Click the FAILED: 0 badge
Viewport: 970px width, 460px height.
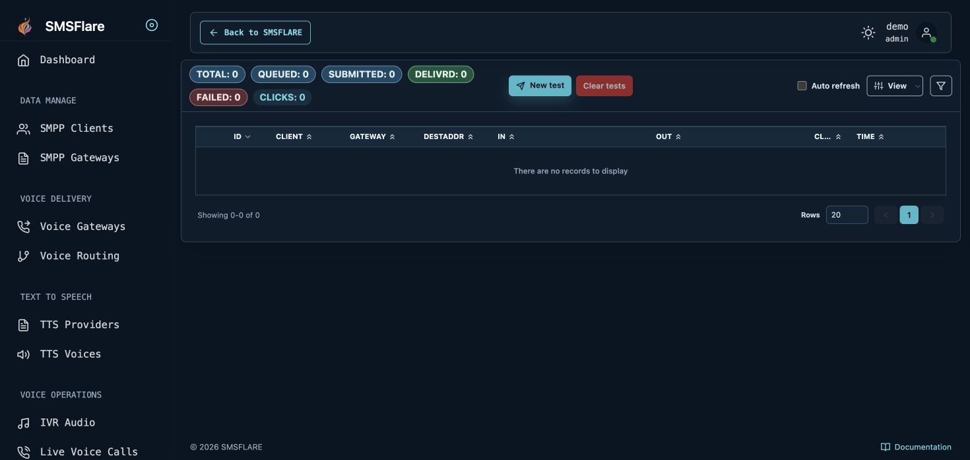(218, 98)
